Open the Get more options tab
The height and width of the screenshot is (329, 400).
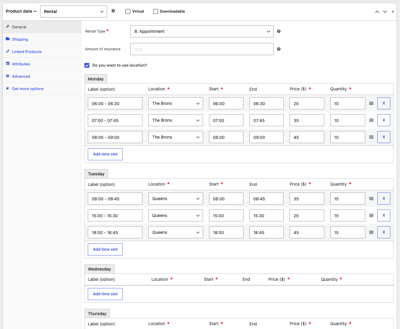(42, 89)
